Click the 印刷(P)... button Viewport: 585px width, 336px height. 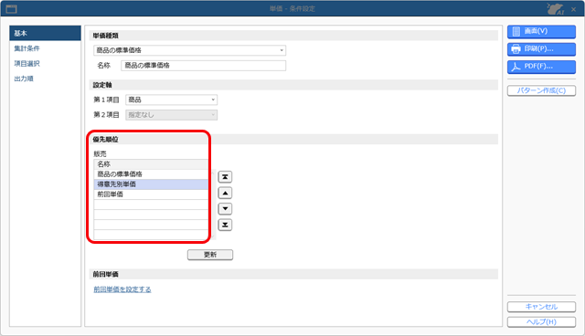pyautogui.click(x=541, y=49)
